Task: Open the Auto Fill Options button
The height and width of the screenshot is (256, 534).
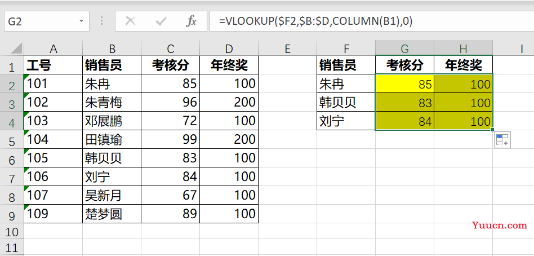Action: [x=502, y=140]
